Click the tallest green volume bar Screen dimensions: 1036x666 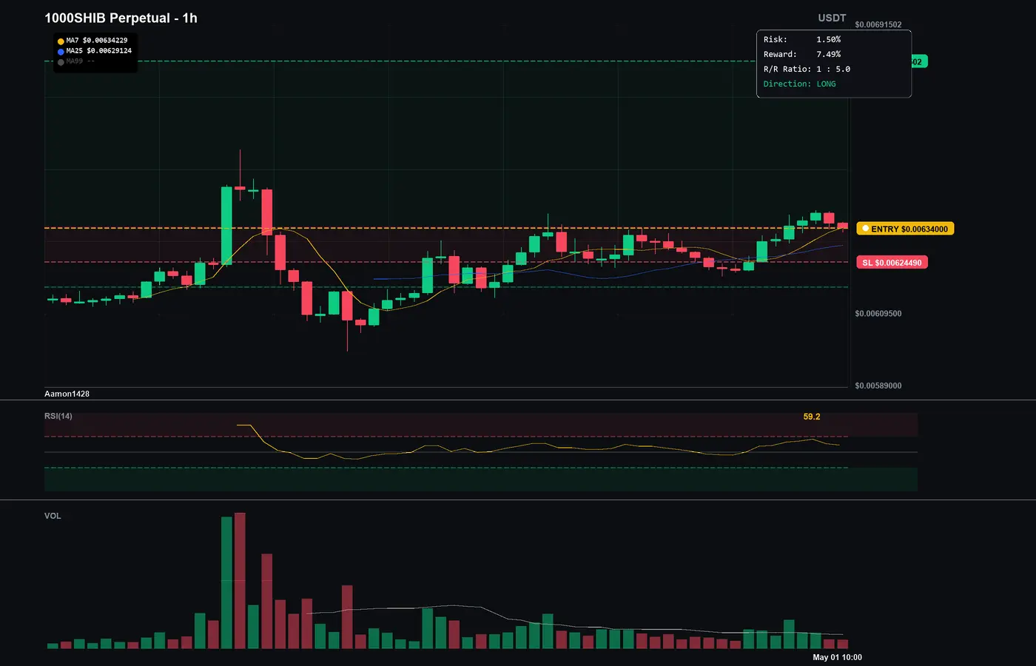click(x=226, y=582)
